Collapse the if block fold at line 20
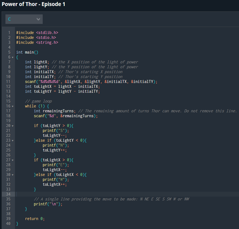The image size is (239, 229). pyautogui.click(x=12, y=125)
